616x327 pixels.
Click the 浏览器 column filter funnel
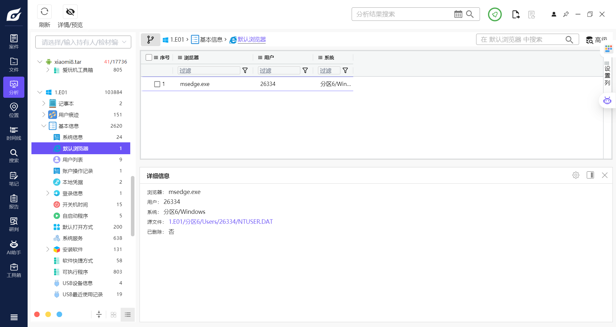tap(245, 71)
